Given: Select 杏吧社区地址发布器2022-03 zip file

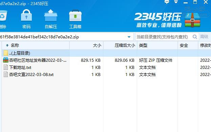Looking at the screenshot, I should (x=38, y=60).
